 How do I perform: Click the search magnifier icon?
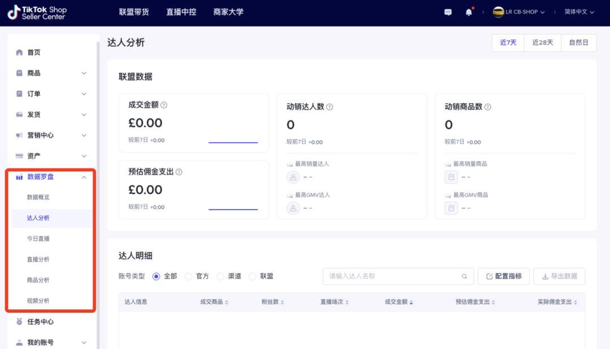[x=464, y=276]
